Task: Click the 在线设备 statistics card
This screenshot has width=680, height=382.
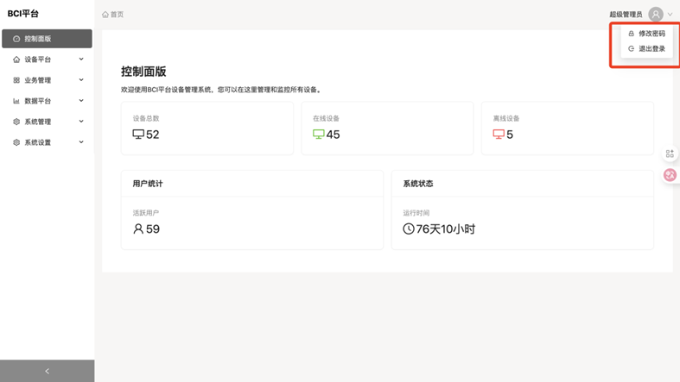Action: (387, 128)
